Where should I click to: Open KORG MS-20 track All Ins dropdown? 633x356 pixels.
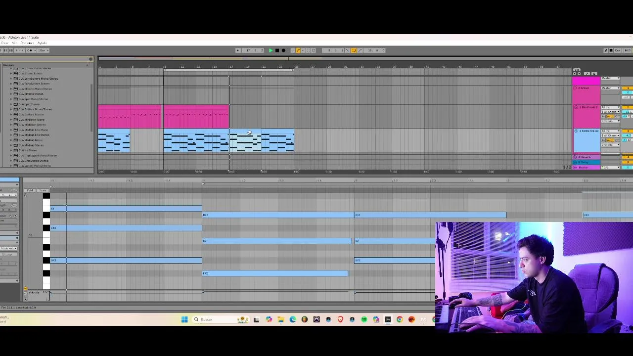(611, 131)
